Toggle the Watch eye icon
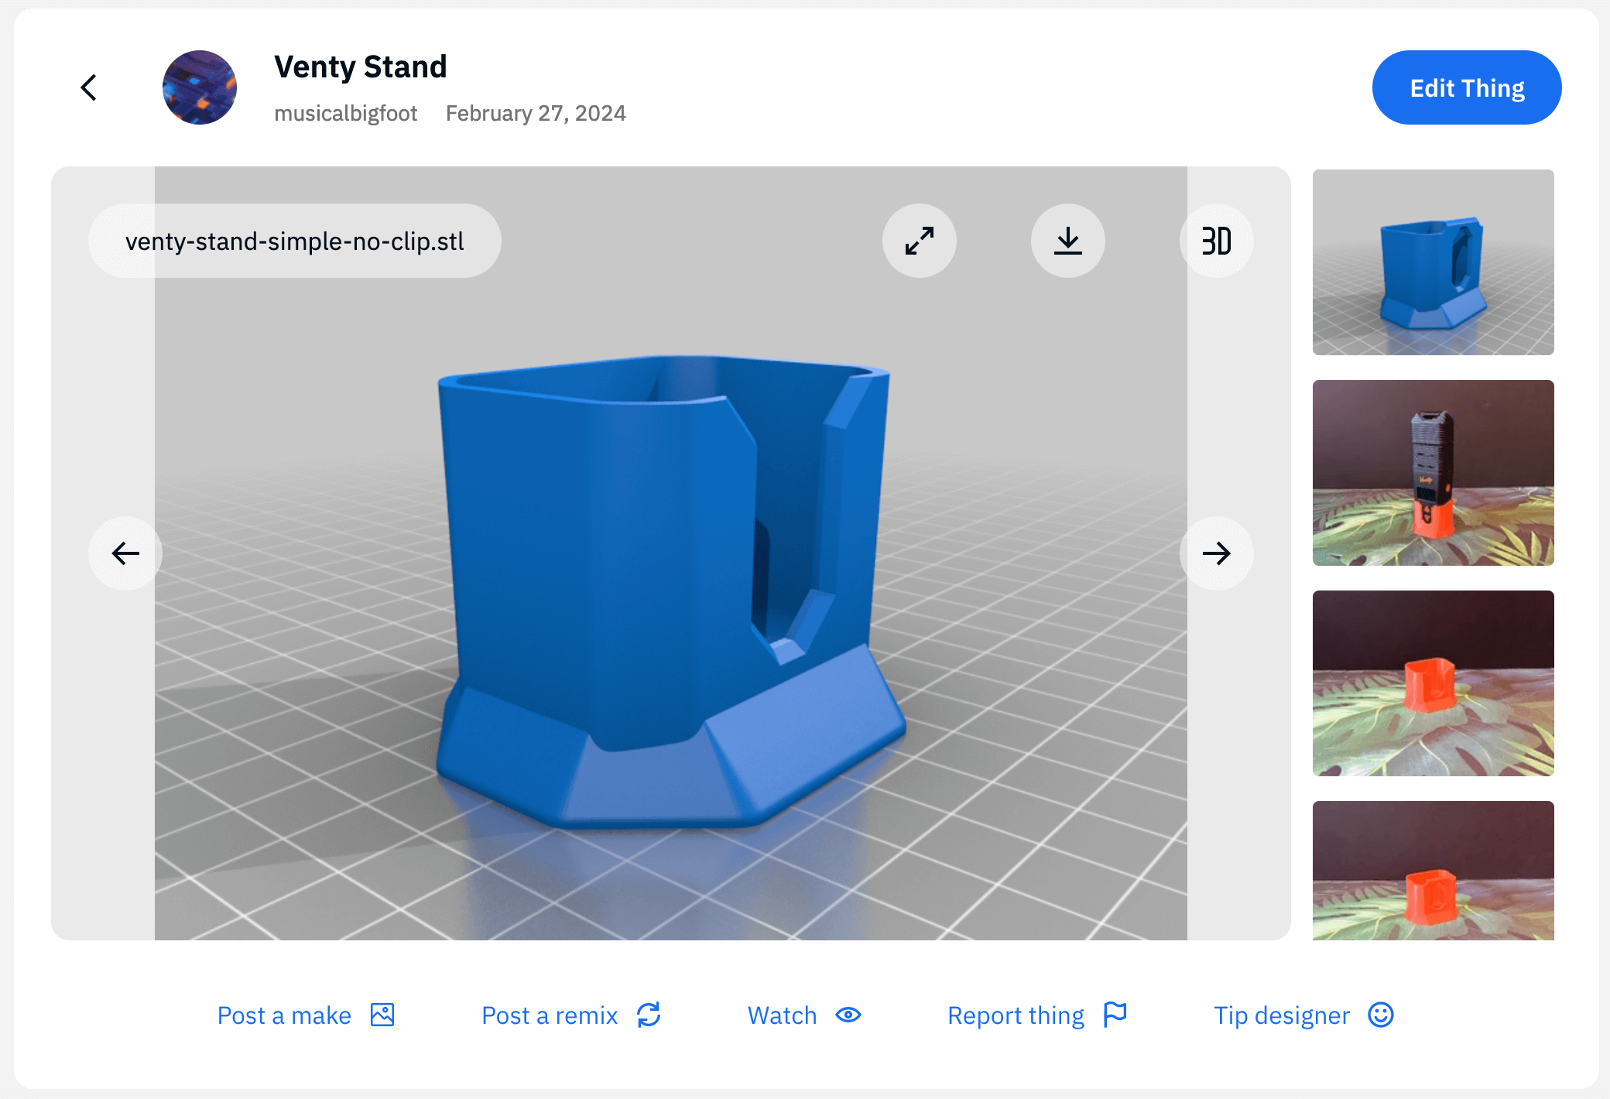 tap(848, 1015)
